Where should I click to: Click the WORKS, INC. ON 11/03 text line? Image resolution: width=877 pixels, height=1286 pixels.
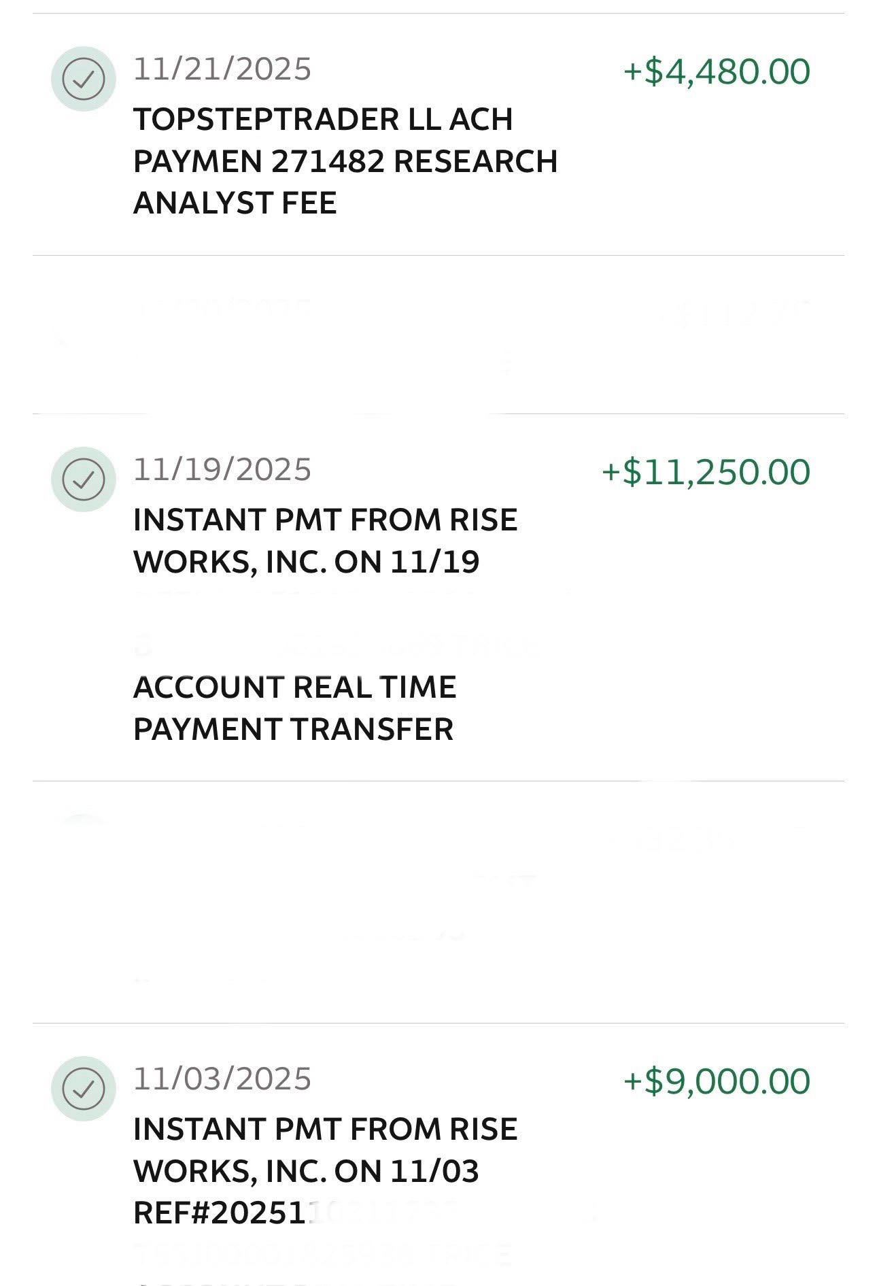(x=306, y=1172)
